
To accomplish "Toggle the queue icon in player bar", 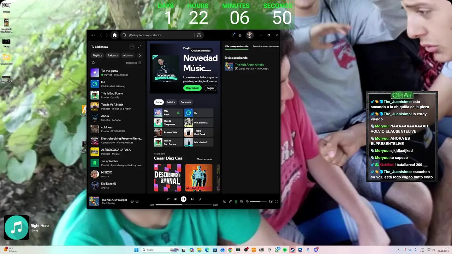I will click(x=236, y=201).
